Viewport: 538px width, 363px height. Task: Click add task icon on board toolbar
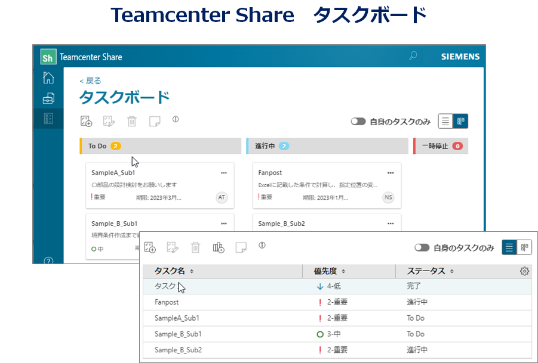point(86,121)
